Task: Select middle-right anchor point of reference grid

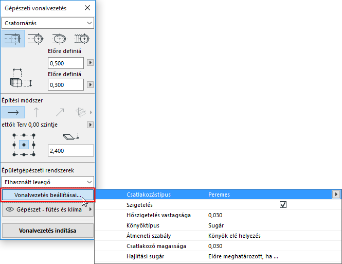Action: click(33, 145)
